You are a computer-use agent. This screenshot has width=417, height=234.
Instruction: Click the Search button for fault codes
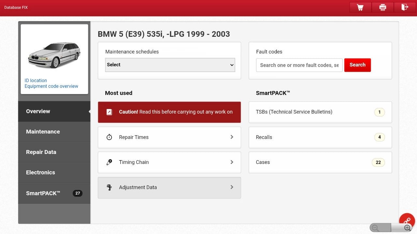pyautogui.click(x=357, y=65)
